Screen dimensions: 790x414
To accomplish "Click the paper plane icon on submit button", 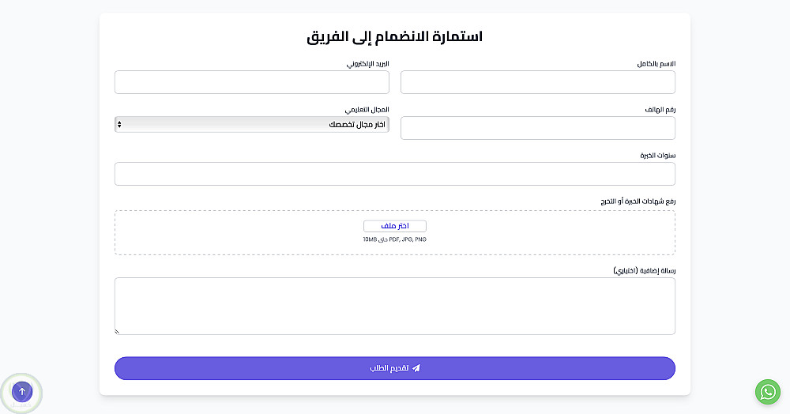I will pos(416,368).
